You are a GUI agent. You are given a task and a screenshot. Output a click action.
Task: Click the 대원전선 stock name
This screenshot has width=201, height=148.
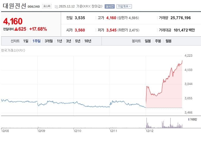pyautogui.click(x=14, y=5)
